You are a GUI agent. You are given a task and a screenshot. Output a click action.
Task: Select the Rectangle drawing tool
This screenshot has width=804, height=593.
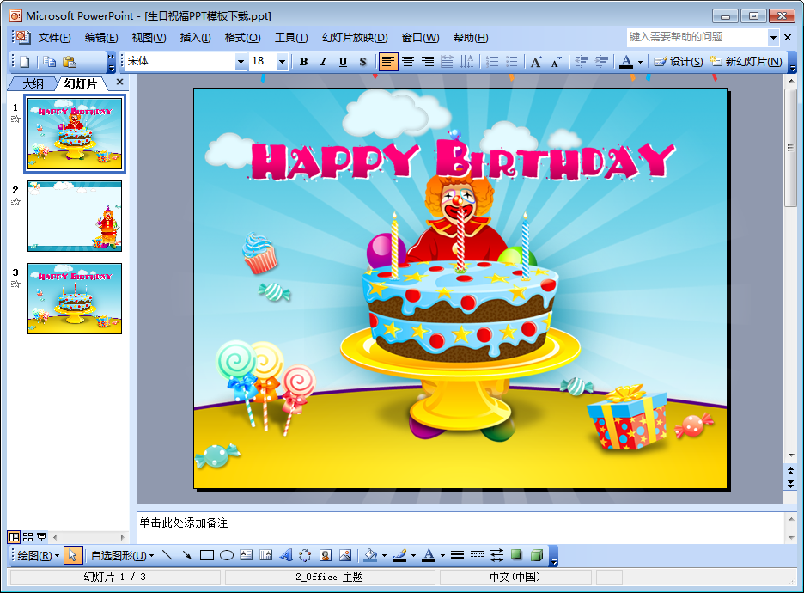(x=206, y=555)
